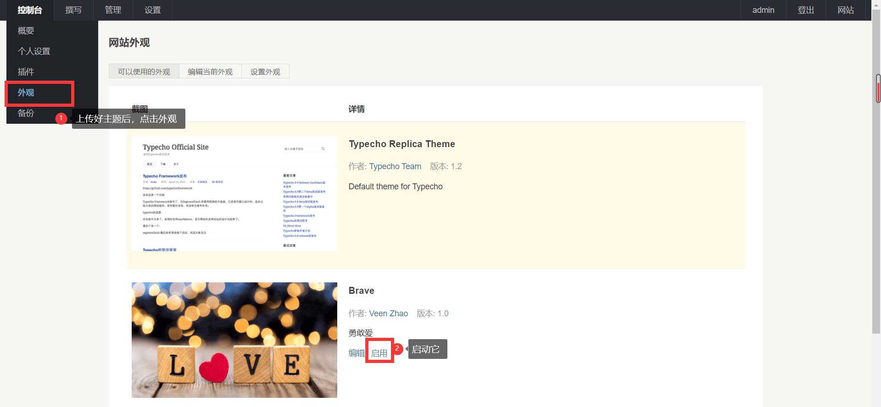Screen dimensions: 881x407
Task: Click the 网站外观 page heading
Action: pos(129,43)
